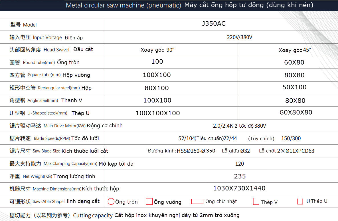Image resolution: width=338 pixels, height=221 pixels.
Task: Click the red U-shaped steel icon
Action: [x=300, y=201]
